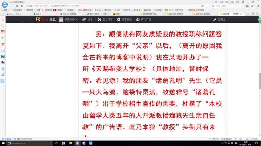This screenshot has width=261, height=146.
Task: Open the 收藏 favorites dropdown in bookmarks bar
Action: click(5, 10)
